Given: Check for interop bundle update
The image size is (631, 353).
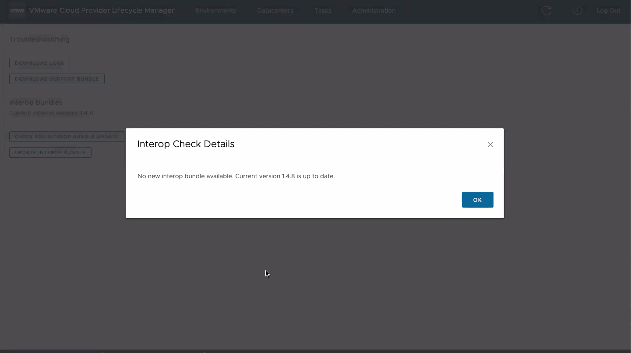Looking at the screenshot, I should click(67, 137).
